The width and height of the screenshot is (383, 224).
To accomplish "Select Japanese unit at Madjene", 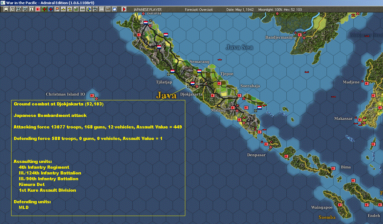I will click(366, 84).
